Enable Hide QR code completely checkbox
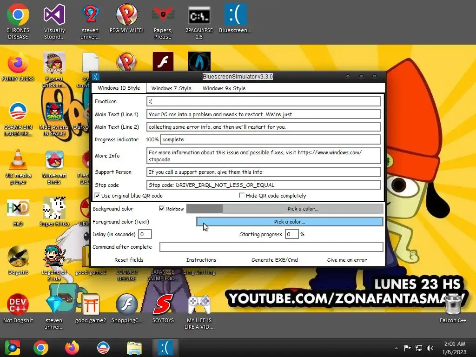The image size is (476, 357). [242, 196]
